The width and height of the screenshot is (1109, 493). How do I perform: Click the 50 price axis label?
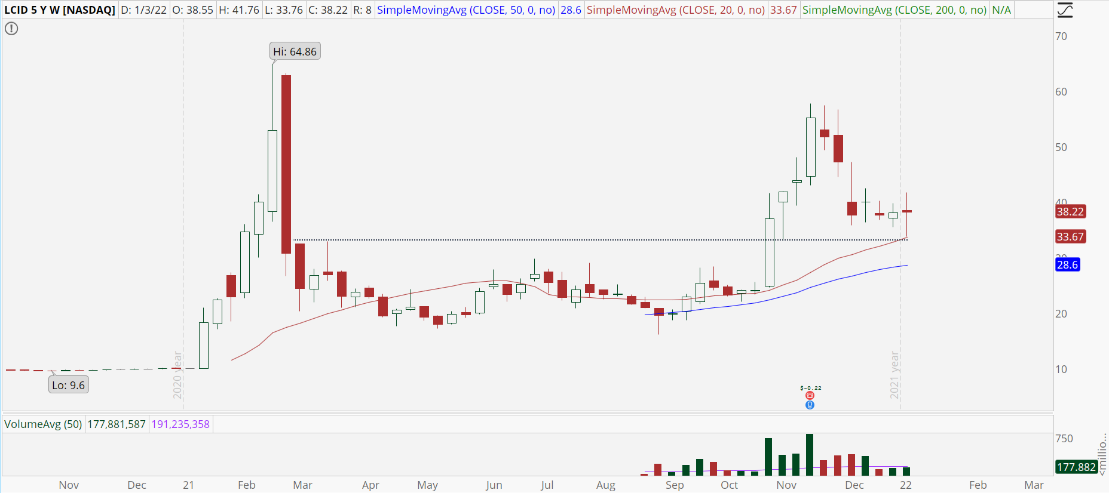point(1061,147)
